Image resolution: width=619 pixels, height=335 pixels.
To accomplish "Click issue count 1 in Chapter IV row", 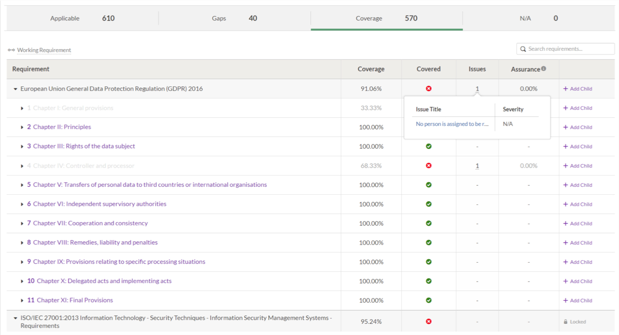I will point(477,166).
